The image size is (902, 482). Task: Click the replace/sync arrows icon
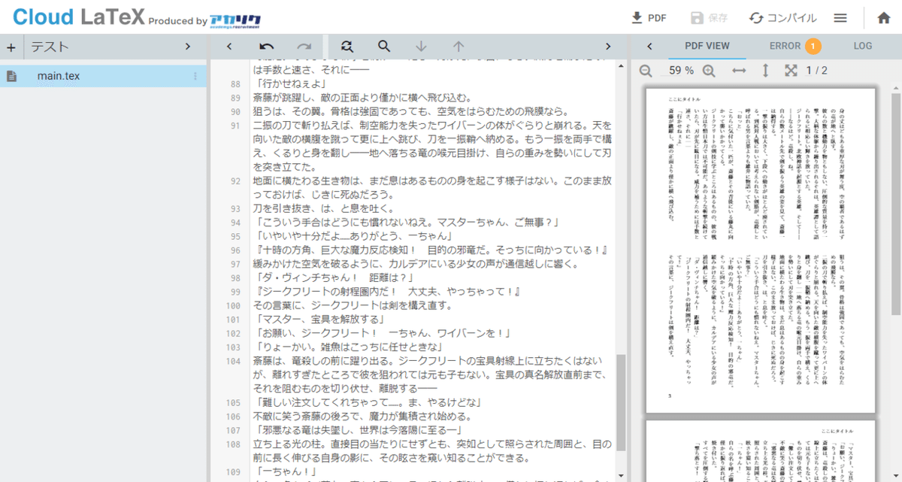[x=347, y=47]
